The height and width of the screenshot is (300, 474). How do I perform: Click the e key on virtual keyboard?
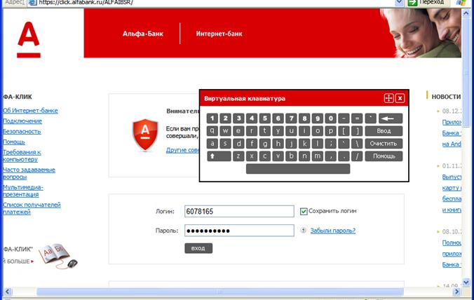click(239, 131)
